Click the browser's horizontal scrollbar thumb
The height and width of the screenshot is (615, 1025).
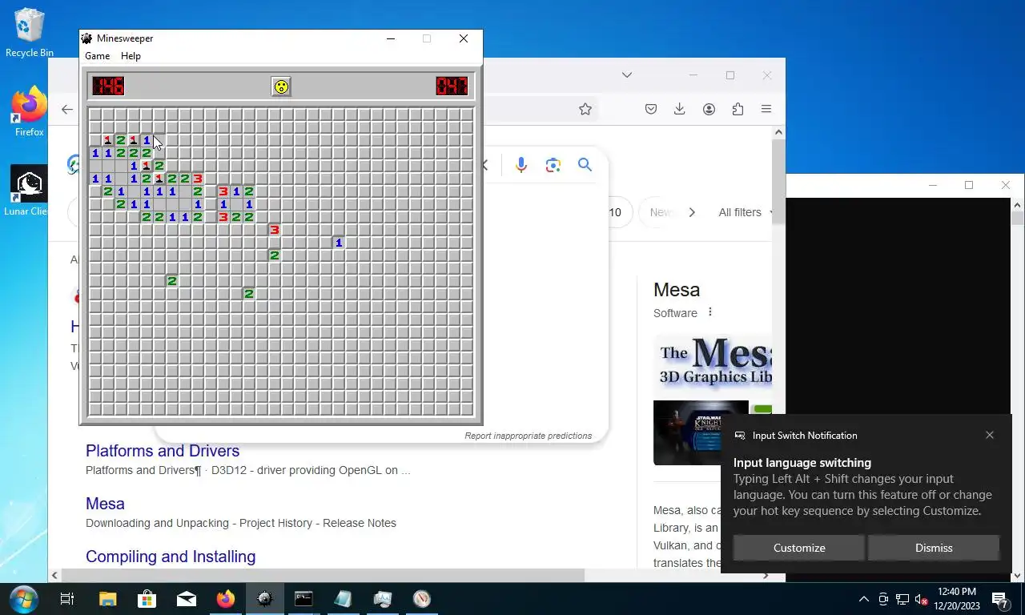pos(324,575)
